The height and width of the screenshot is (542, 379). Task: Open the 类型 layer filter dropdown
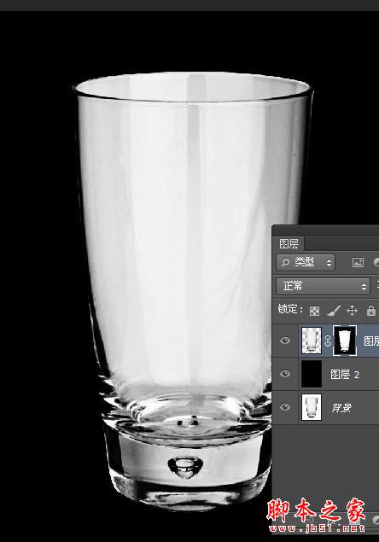(306, 262)
